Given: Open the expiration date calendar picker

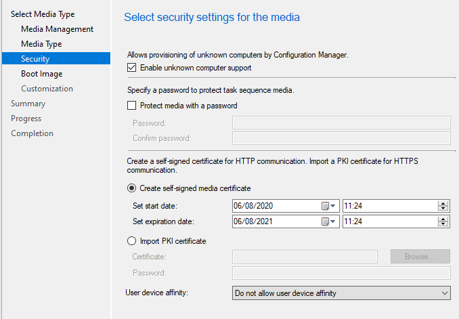Looking at the screenshot, I should pos(328,221).
